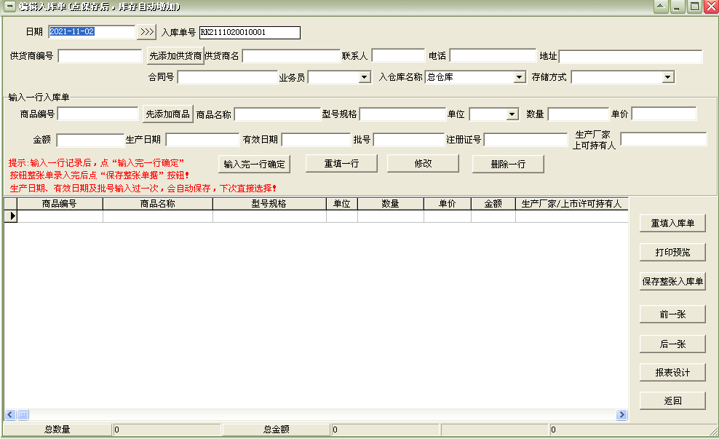Click the 供货商名 input field
This screenshot has width=719, height=439.
coord(291,56)
